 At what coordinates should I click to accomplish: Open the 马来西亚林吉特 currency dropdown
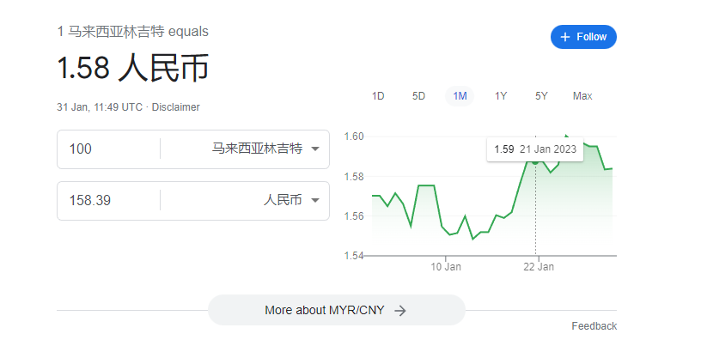click(265, 149)
